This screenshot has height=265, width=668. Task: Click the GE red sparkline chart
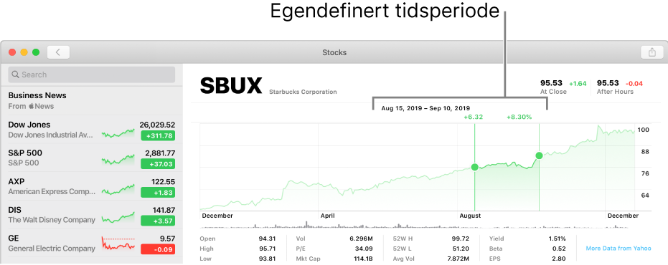[x=118, y=244]
